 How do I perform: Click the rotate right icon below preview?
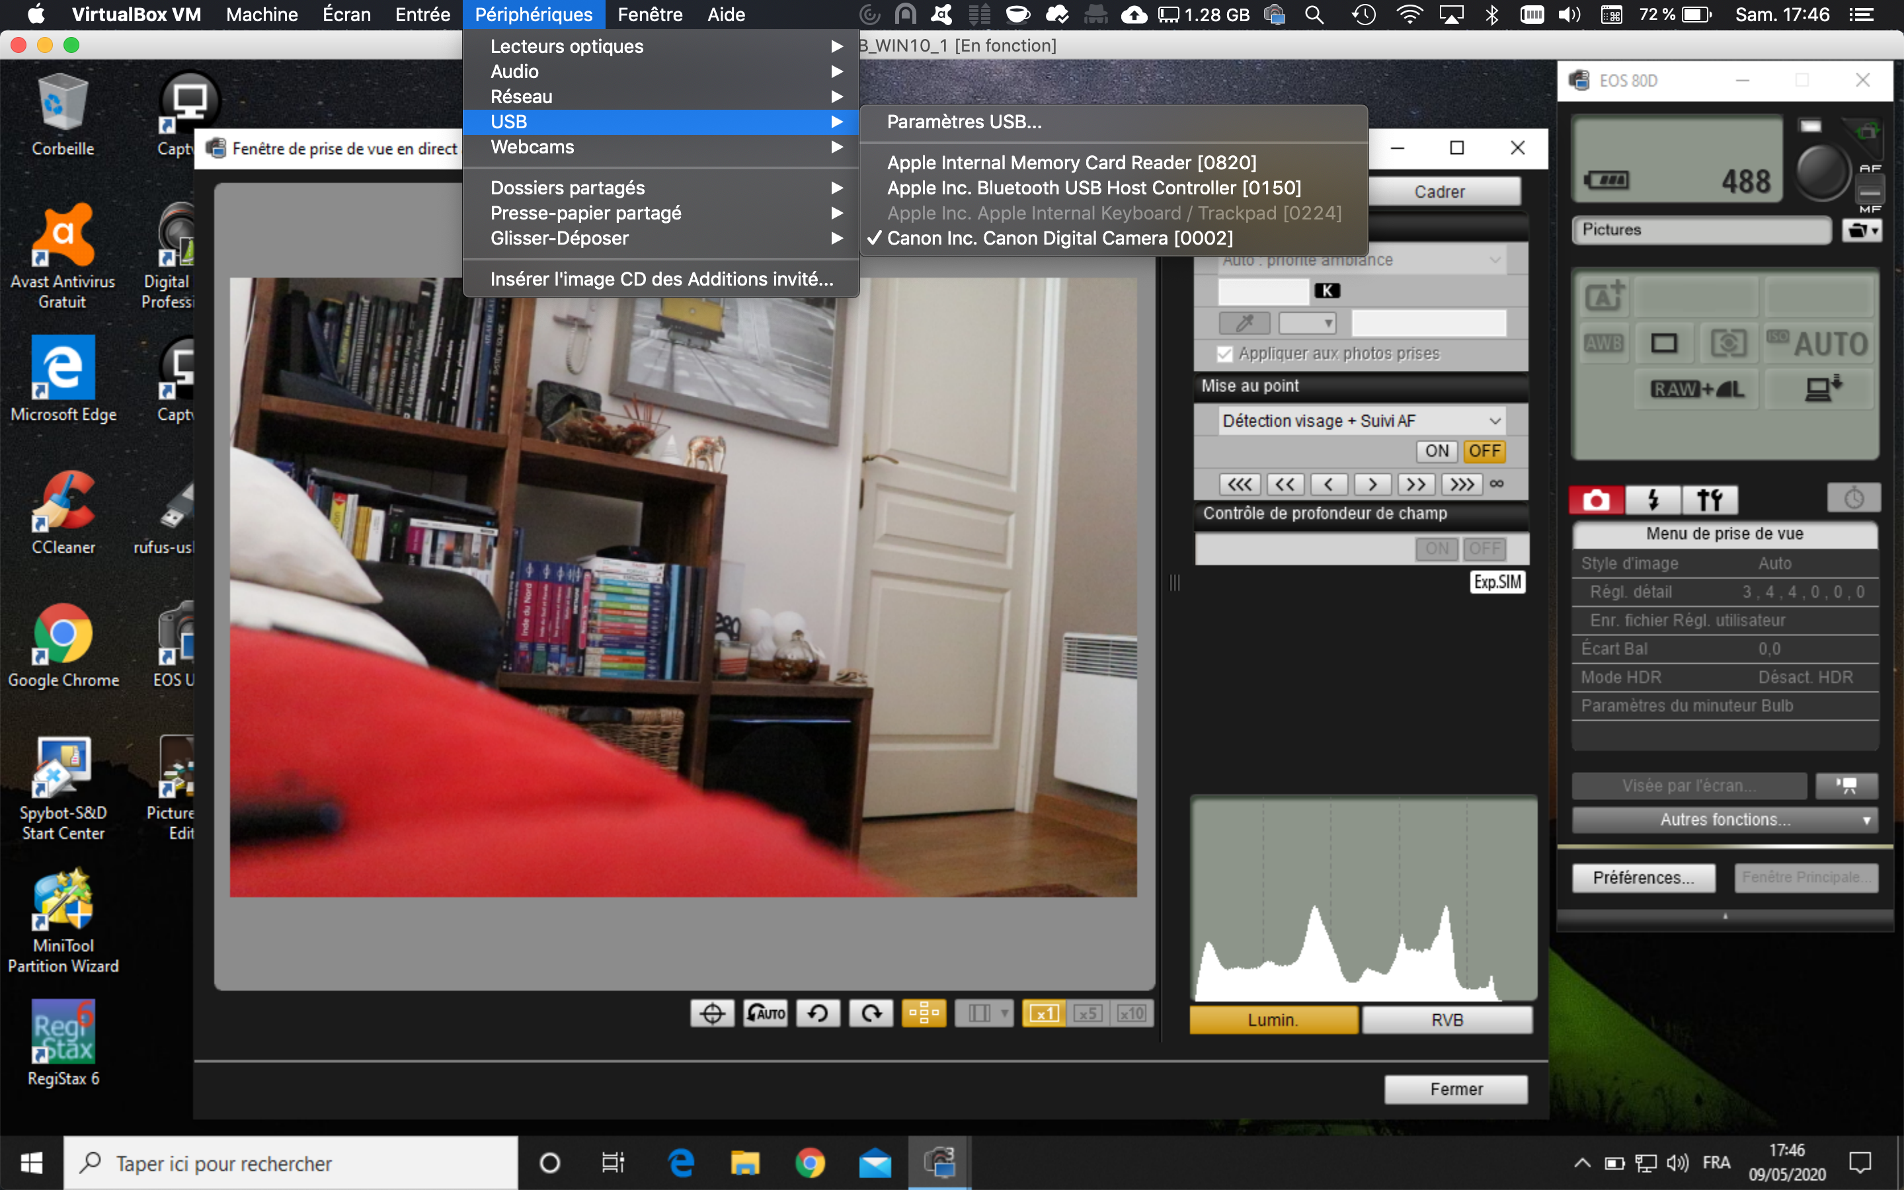point(871,1013)
